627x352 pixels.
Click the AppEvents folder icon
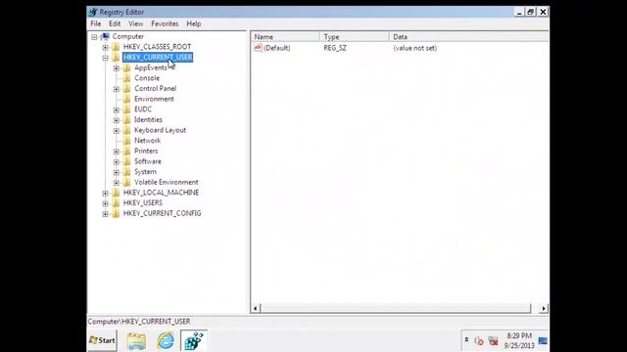pos(127,67)
